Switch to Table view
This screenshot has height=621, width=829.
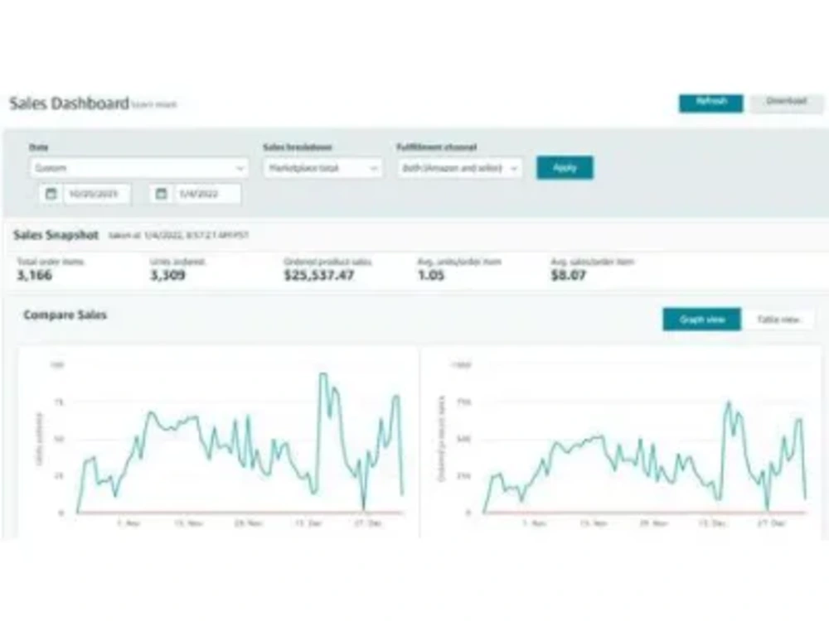[778, 320]
